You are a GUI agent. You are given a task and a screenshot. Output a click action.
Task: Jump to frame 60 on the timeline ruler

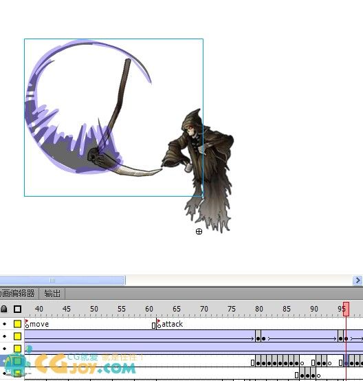149,309
